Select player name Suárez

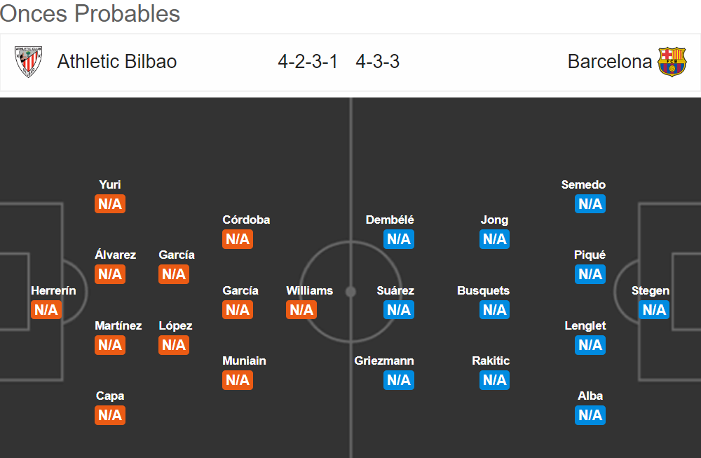click(x=395, y=291)
